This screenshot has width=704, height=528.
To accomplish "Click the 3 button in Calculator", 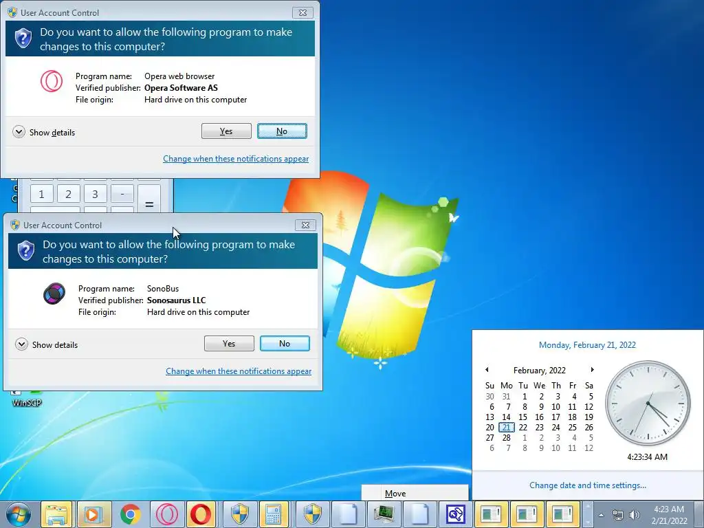I will coord(95,194).
